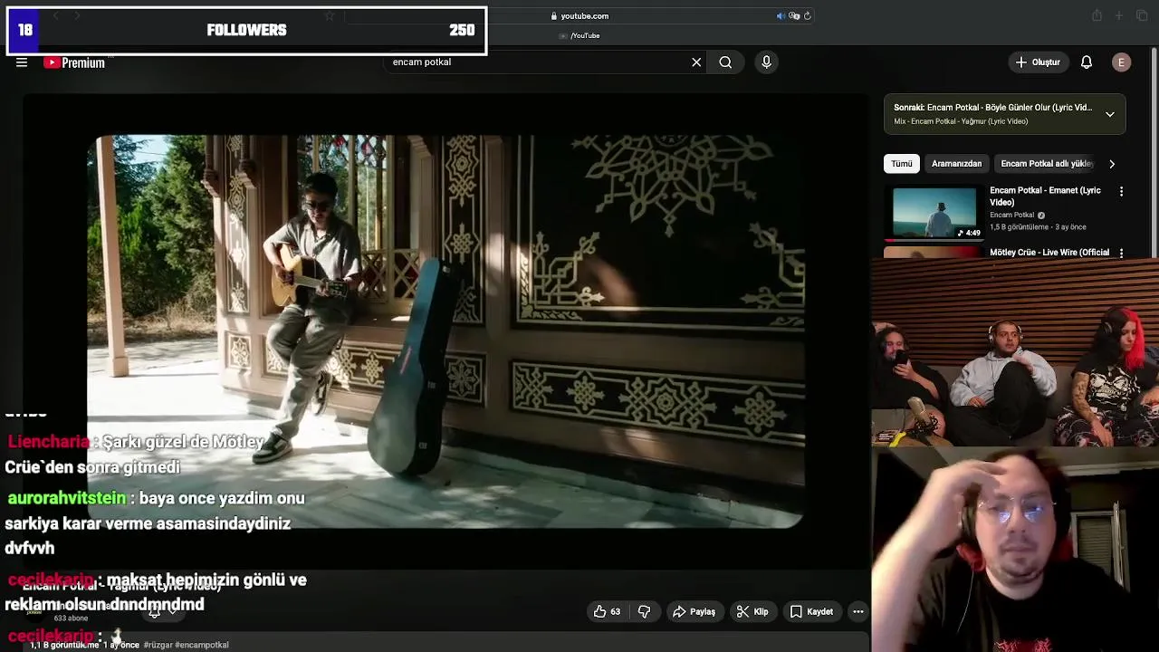Screen dimensions: 1159x652
Task: Mute the tab via the speaker icon in the address bar
Action: pos(781,16)
